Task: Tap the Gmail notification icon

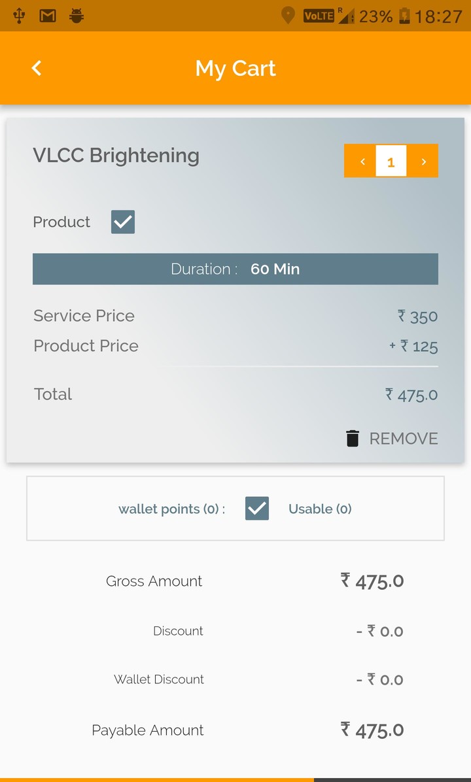Action: pos(48,16)
